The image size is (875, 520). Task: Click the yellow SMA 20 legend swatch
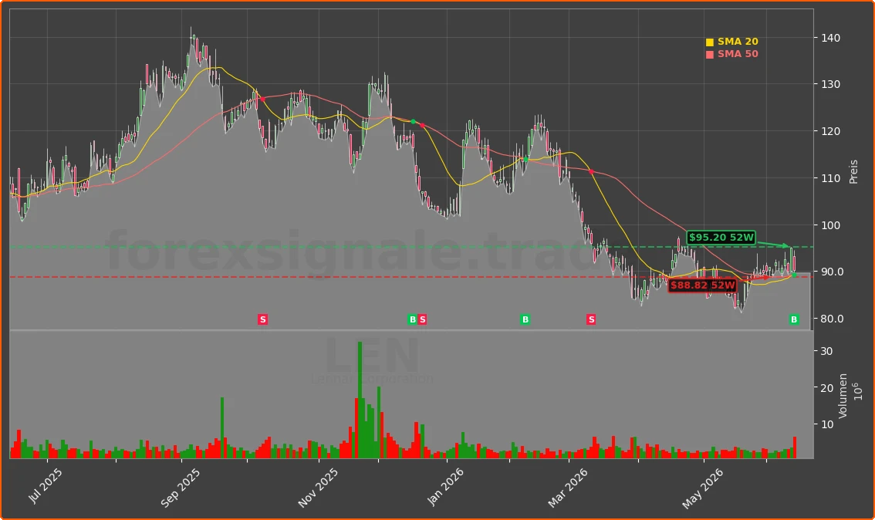click(x=709, y=42)
